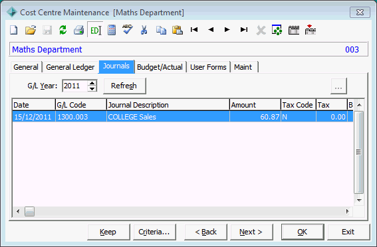Click the Amount column header
The width and height of the screenshot is (377, 247).
[x=255, y=105]
